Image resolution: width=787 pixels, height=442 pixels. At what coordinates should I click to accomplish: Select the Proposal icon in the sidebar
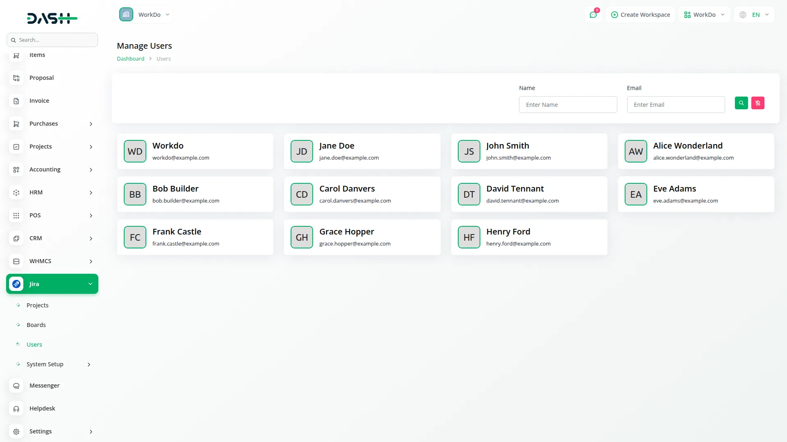[16, 78]
